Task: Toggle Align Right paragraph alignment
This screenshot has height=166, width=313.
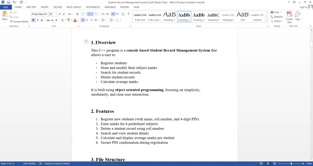Action: (91, 20)
